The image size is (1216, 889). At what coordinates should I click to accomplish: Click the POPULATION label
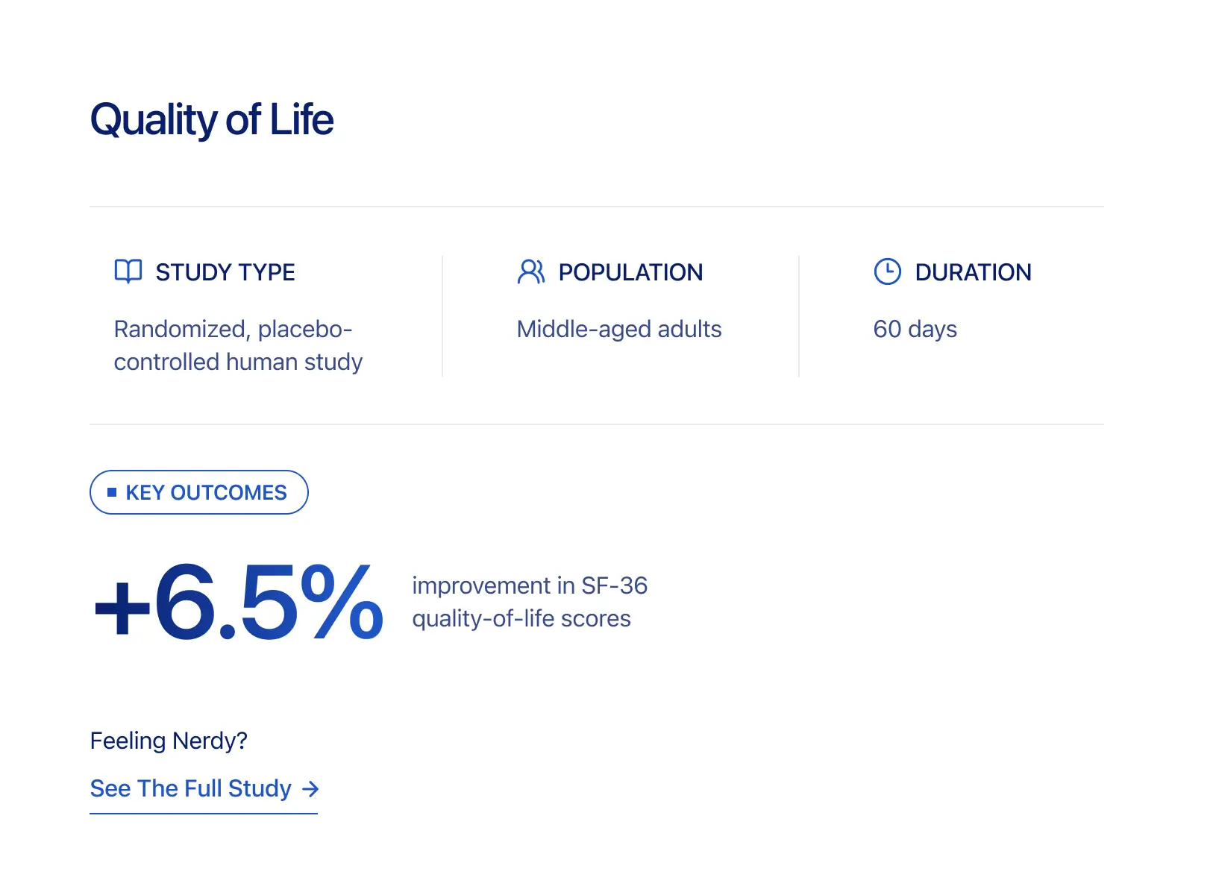tap(630, 272)
